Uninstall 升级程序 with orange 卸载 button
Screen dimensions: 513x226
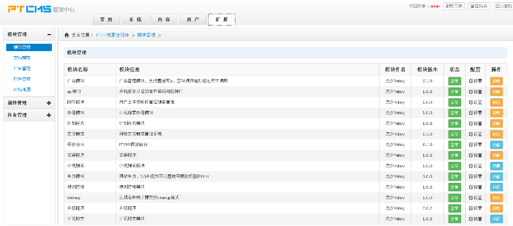(496, 208)
